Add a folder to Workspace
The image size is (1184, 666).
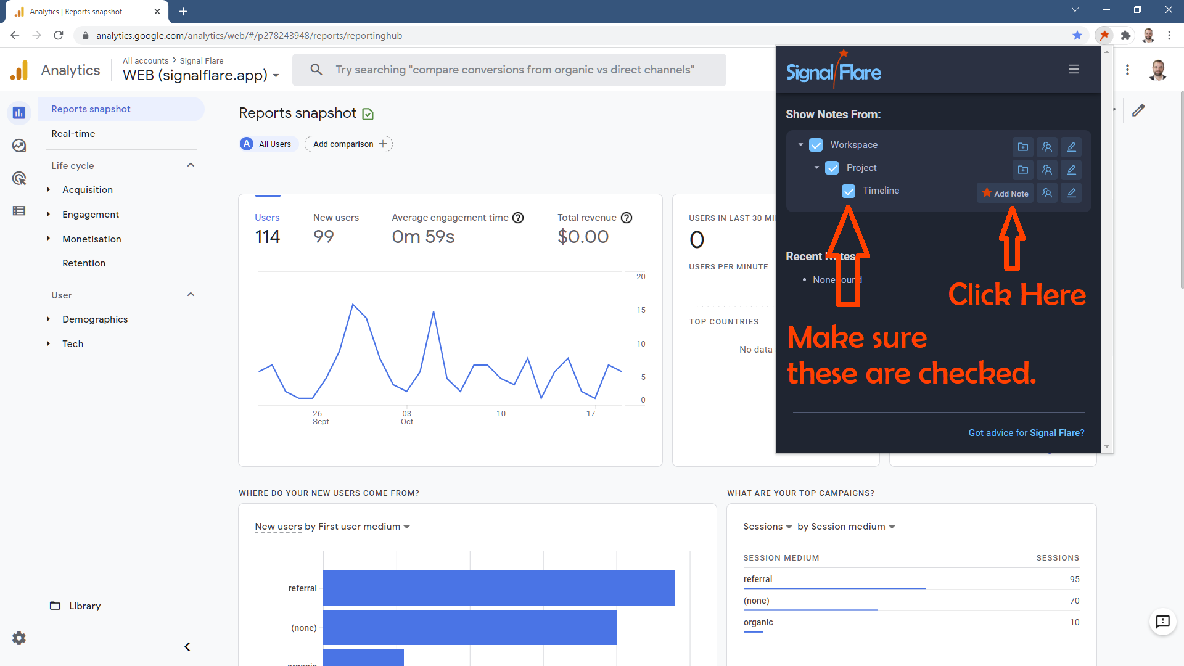[1023, 147]
